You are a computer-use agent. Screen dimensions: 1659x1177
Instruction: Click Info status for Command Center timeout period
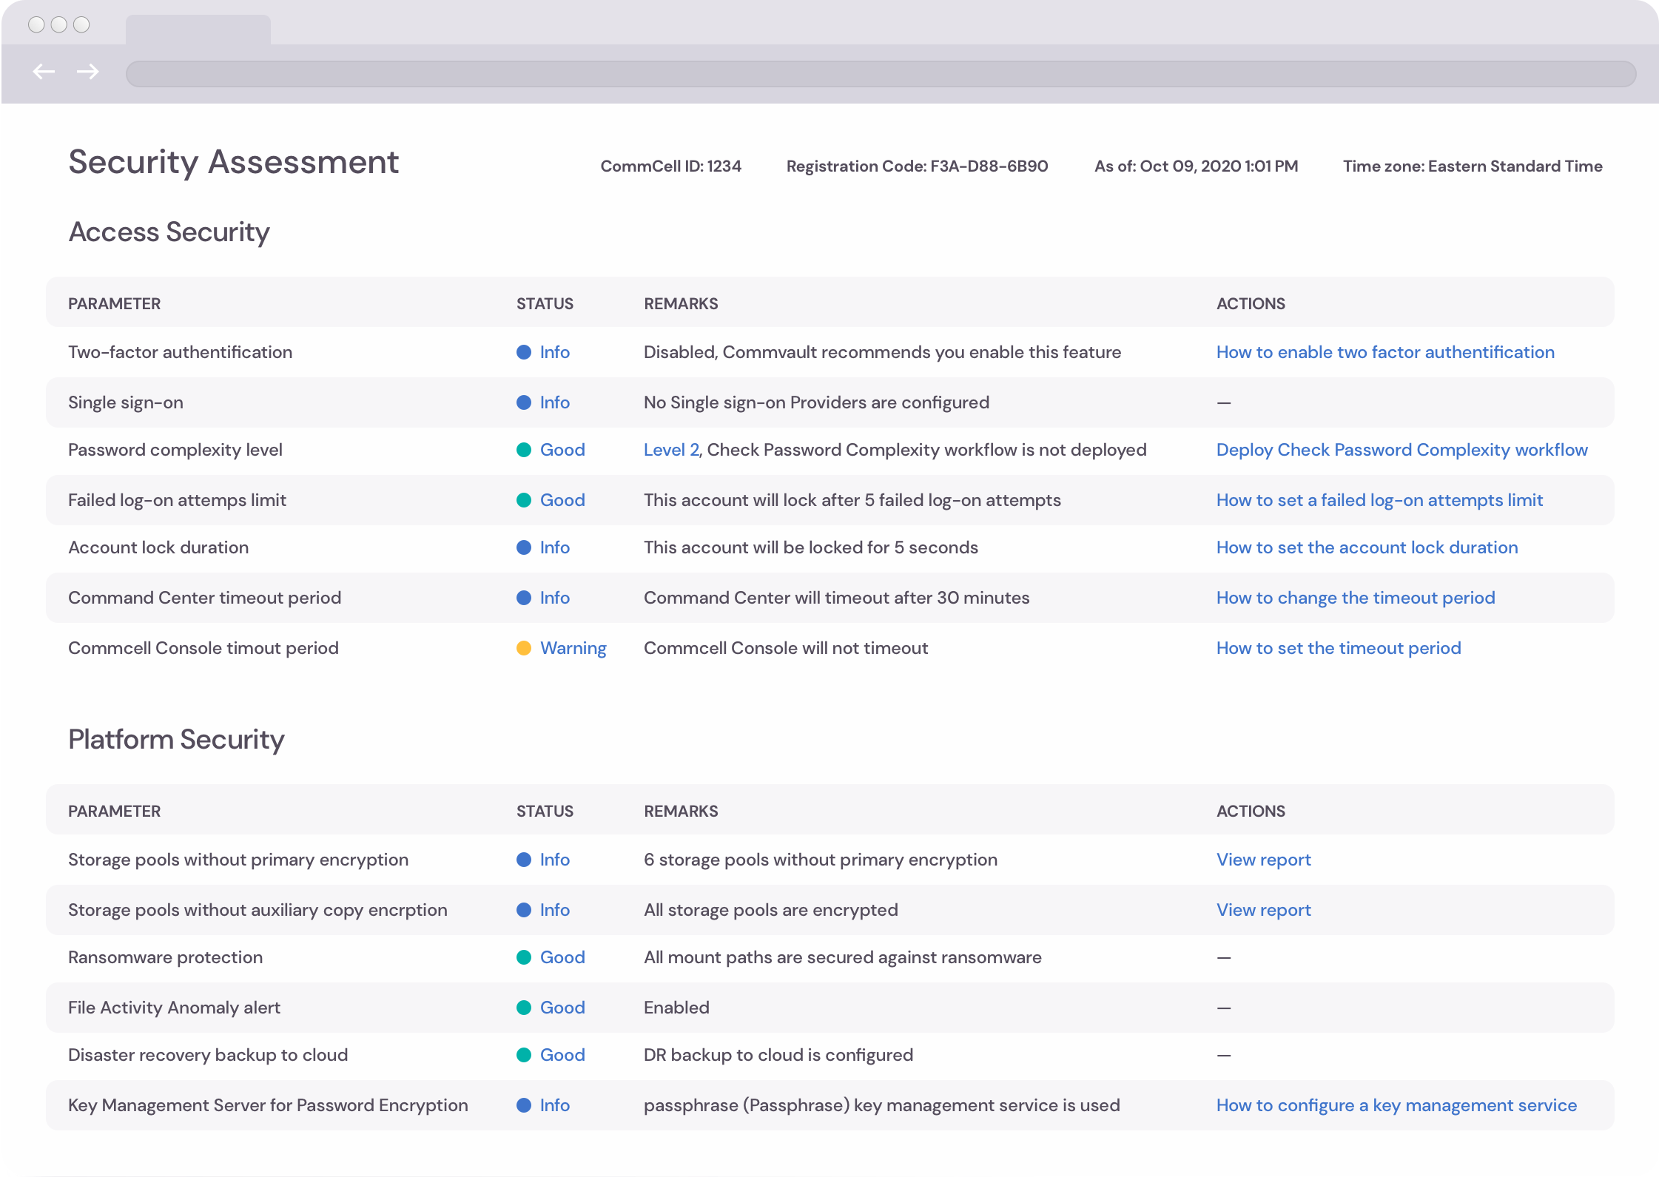(555, 598)
